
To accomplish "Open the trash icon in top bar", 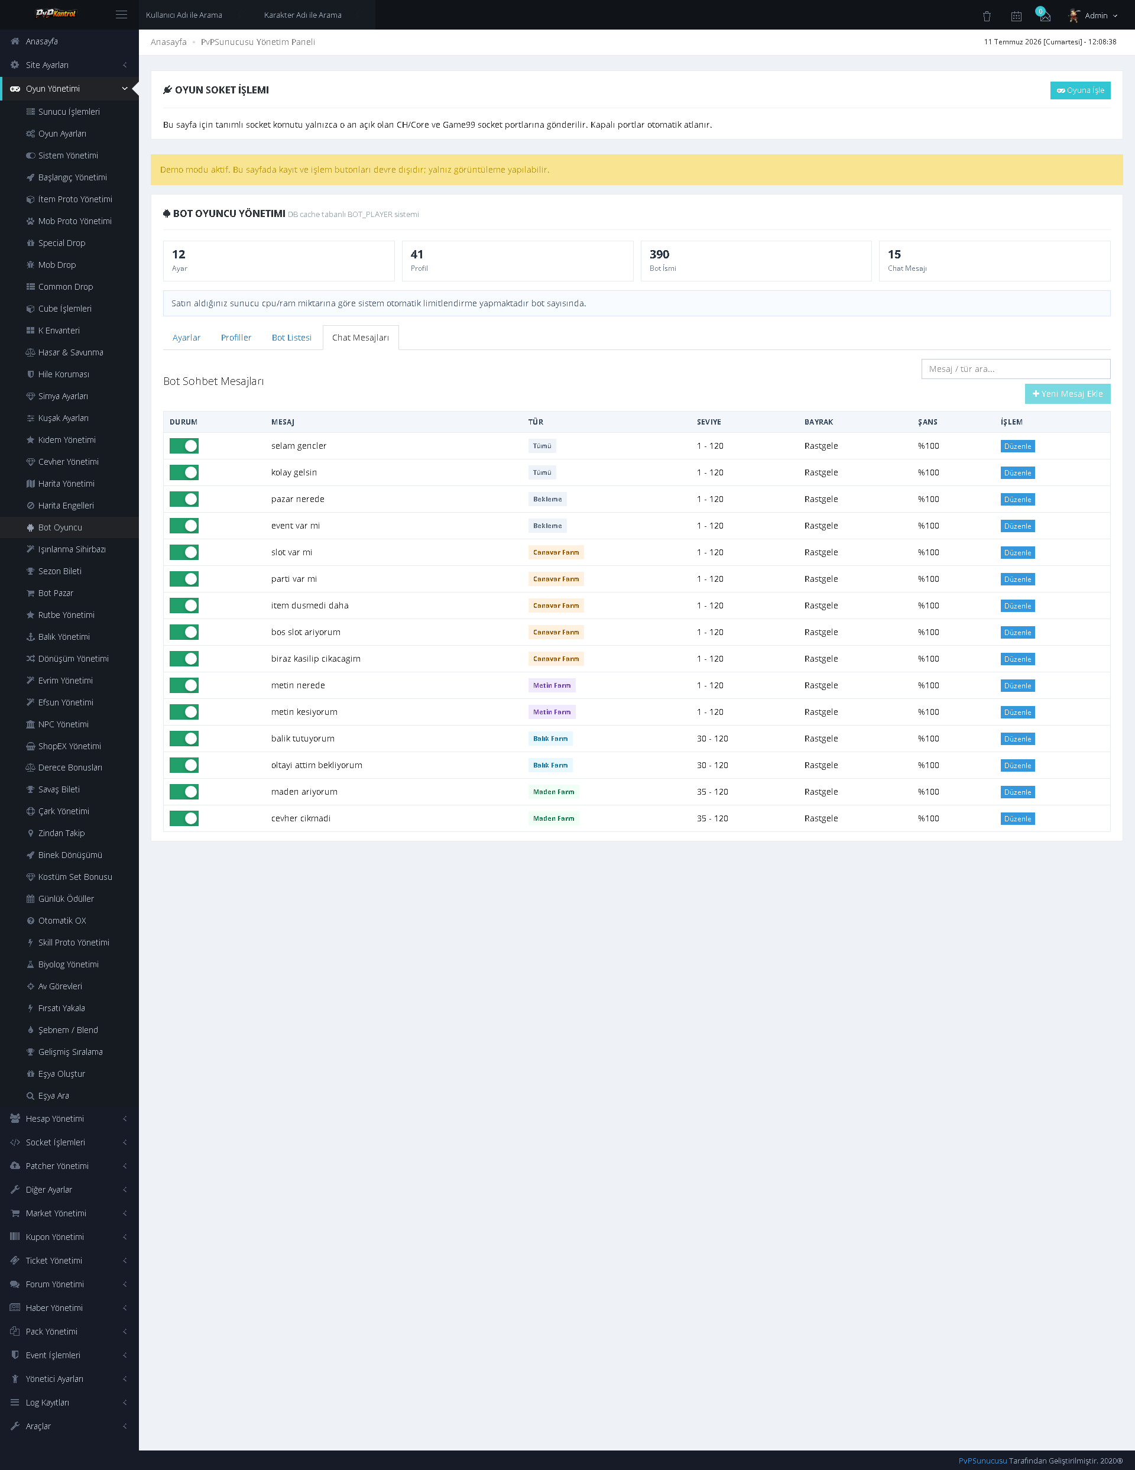I will click(987, 15).
